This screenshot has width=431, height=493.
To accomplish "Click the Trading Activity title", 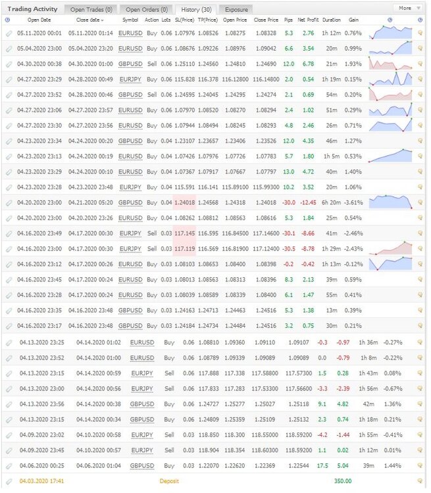I will (x=32, y=9).
